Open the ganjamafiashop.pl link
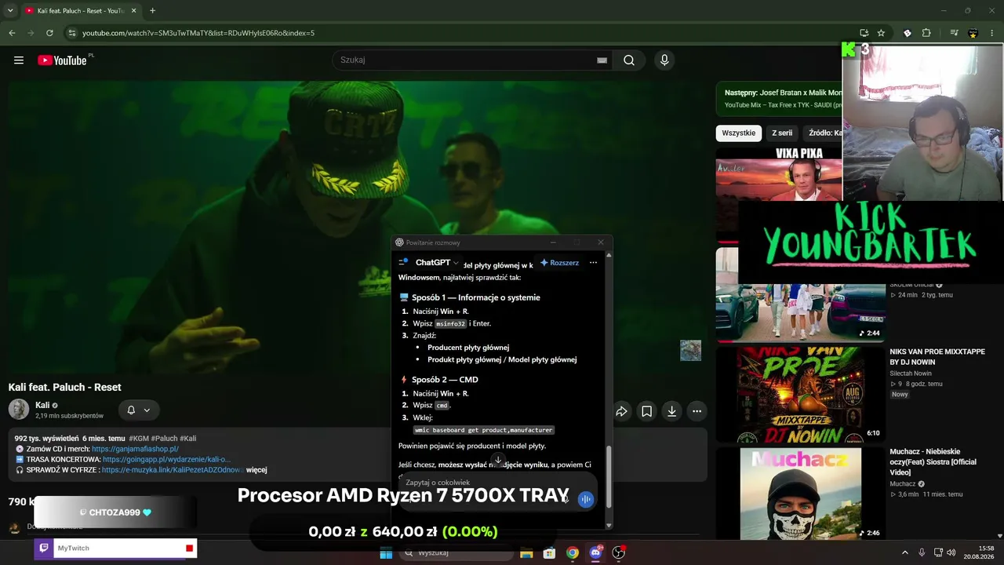Image resolution: width=1004 pixels, height=565 pixels. tap(135, 449)
